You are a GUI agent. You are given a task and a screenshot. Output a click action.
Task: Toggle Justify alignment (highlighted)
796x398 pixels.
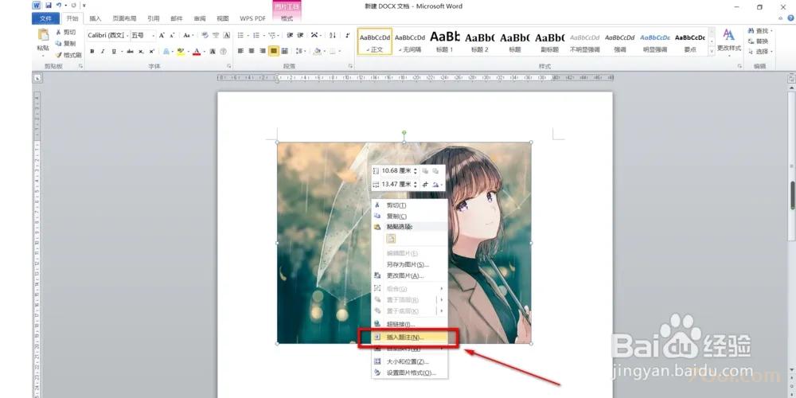(x=274, y=51)
